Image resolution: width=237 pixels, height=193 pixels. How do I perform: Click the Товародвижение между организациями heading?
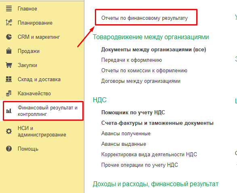point(151,37)
